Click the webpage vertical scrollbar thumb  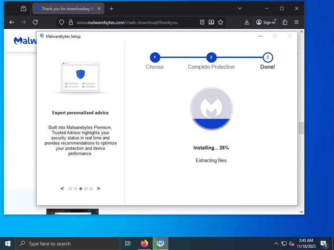(x=301, y=128)
